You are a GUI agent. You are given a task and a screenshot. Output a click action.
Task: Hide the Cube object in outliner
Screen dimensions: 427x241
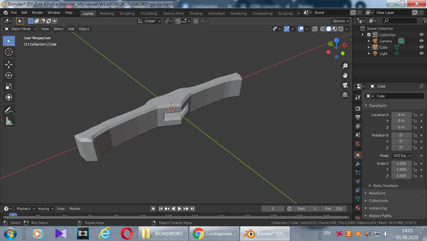(421, 47)
